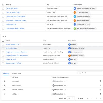Screen dimensions: 103x103
Task: Switch to the Key events tab
Action: pos(6,73)
